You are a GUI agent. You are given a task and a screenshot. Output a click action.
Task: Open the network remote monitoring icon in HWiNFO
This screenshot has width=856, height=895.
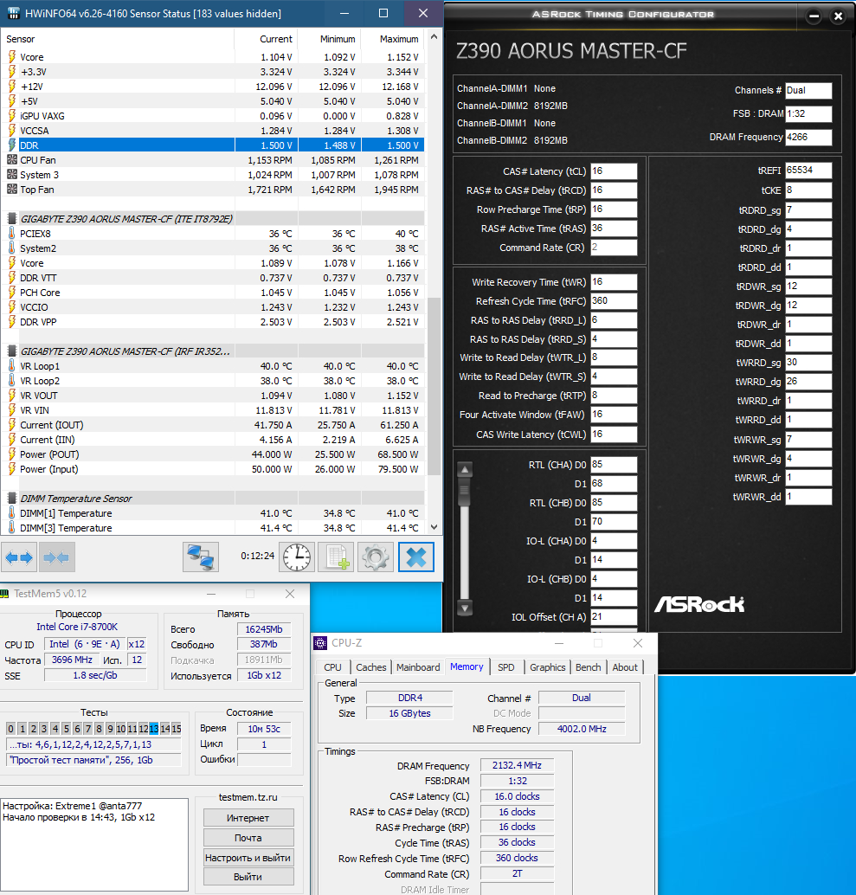200,557
